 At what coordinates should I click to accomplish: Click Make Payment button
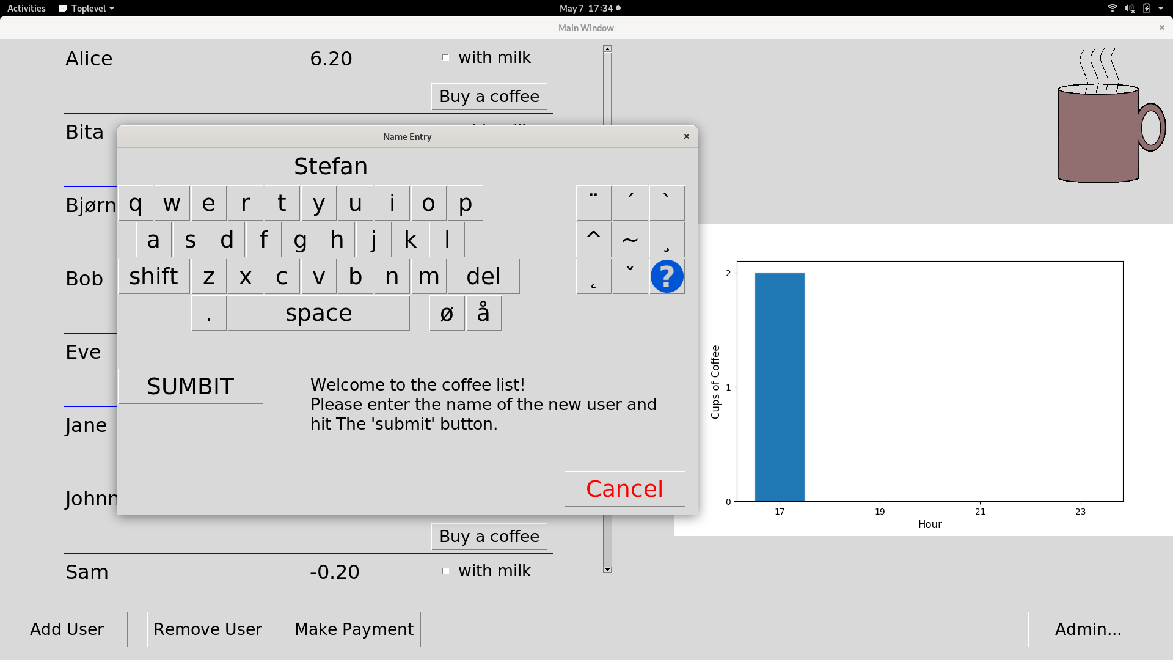(x=354, y=629)
